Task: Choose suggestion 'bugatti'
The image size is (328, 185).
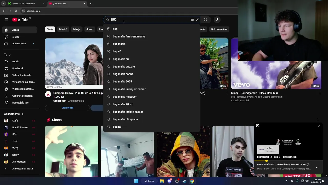Action: 151,127
